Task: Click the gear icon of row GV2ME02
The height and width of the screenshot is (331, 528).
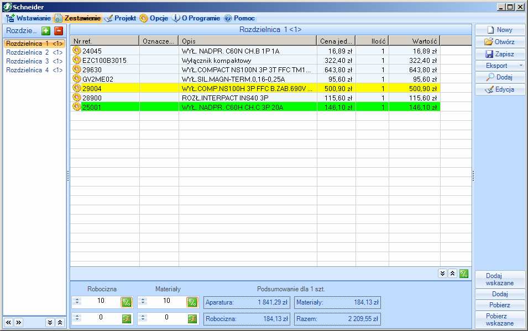Action: pos(77,79)
